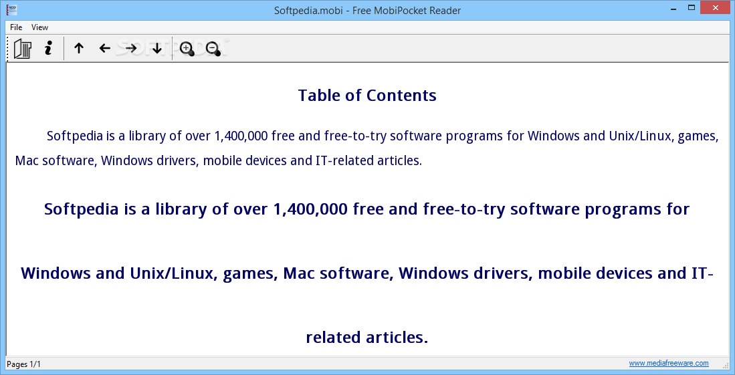Visit the www.mediafreeware.com link

coord(668,363)
